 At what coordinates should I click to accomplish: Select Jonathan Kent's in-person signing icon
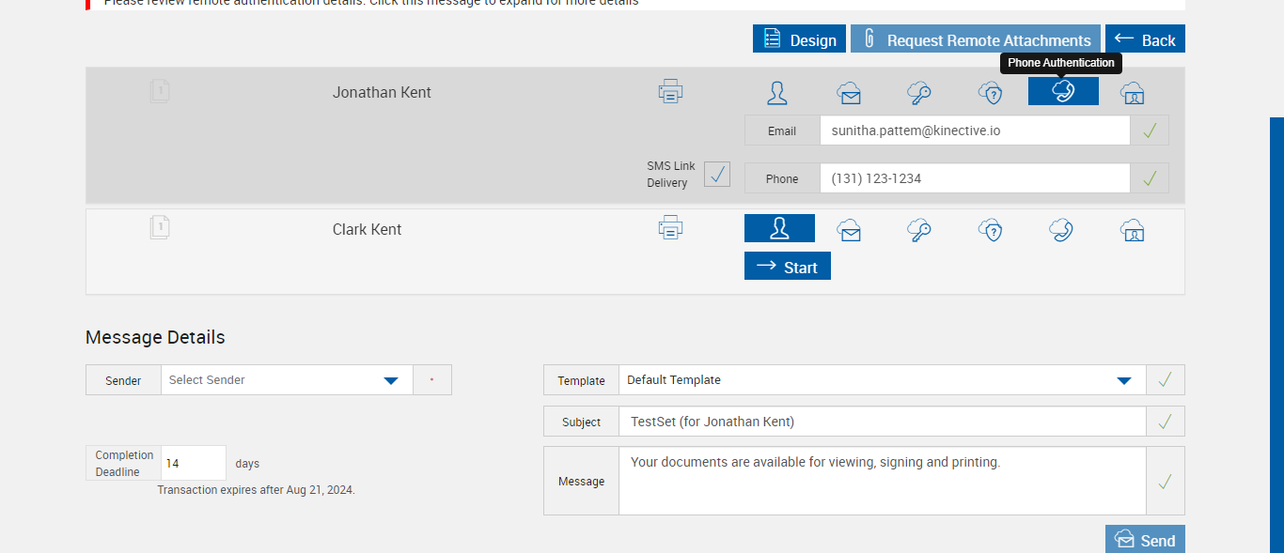tap(777, 92)
